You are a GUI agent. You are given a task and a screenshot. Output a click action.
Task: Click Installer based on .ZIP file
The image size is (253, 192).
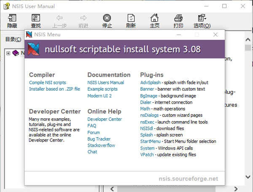pos(54,89)
